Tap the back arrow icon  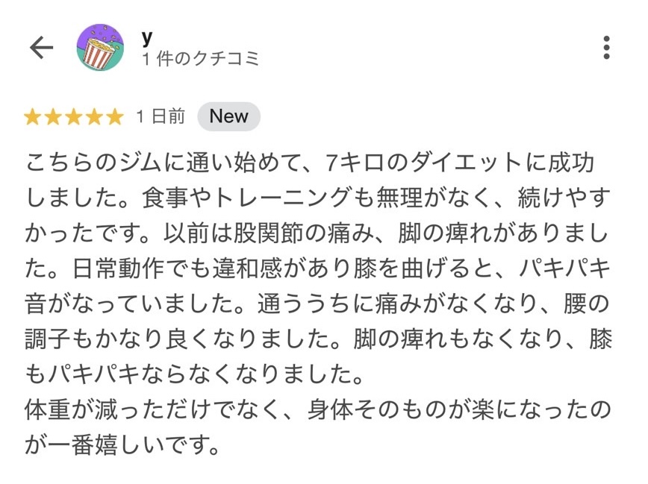(x=41, y=48)
